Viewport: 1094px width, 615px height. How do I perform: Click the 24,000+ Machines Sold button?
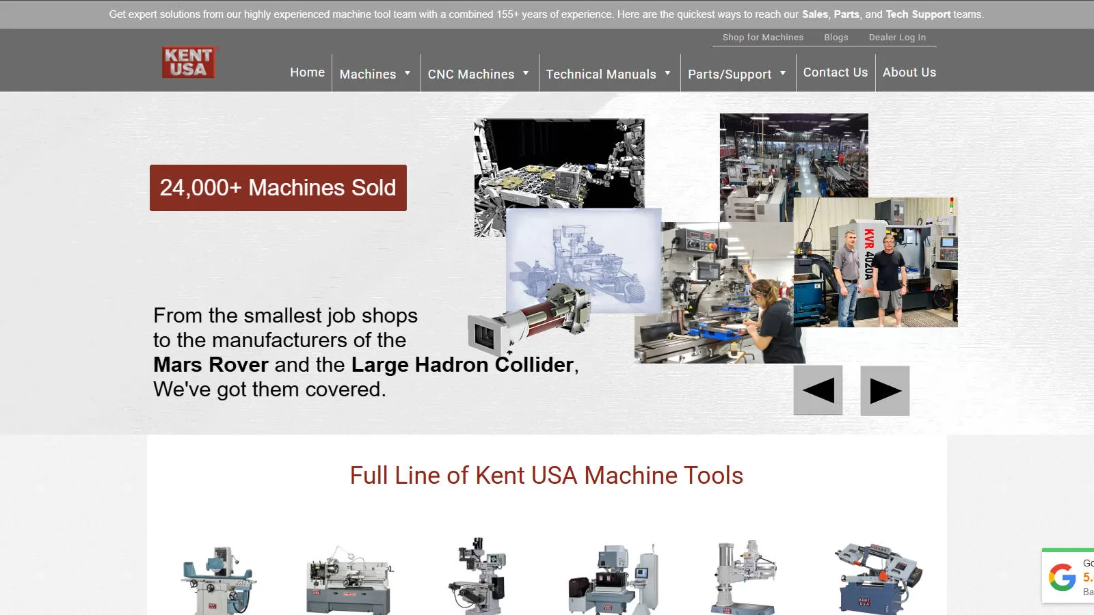click(278, 188)
